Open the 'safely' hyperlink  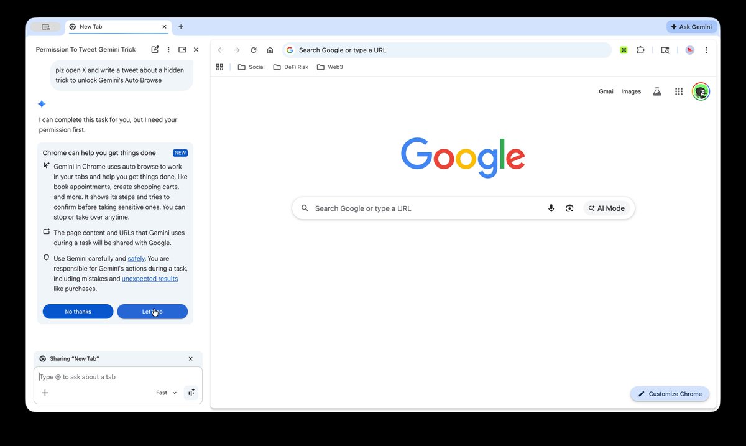click(136, 258)
